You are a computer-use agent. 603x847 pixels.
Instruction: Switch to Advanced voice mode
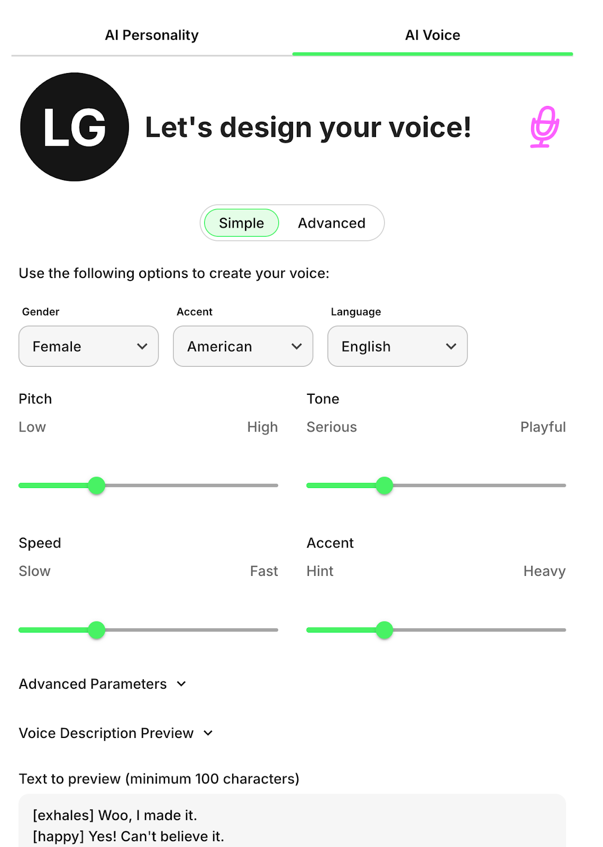(332, 223)
